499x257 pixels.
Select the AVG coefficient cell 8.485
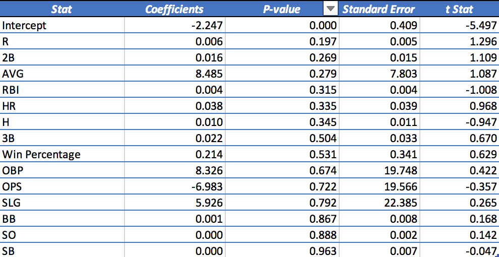coord(174,74)
